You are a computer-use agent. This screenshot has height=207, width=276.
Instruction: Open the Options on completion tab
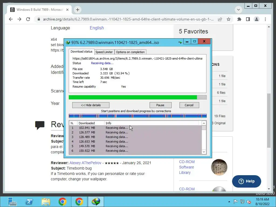130,52
